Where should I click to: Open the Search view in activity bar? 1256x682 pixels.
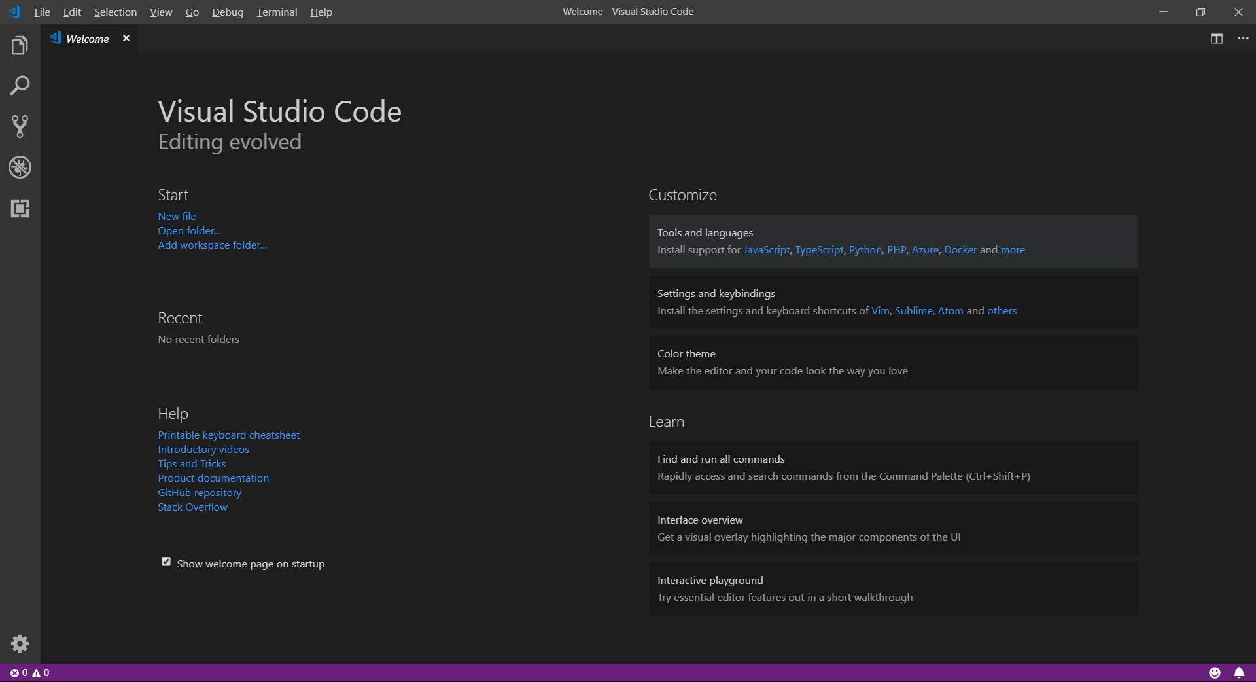[20, 86]
